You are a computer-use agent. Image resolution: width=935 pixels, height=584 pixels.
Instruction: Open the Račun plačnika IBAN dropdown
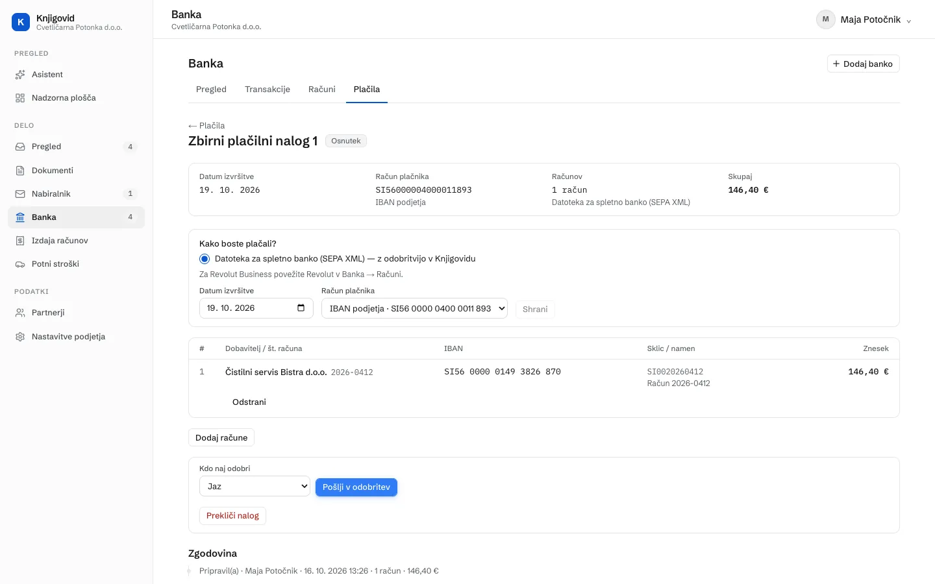(414, 308)
